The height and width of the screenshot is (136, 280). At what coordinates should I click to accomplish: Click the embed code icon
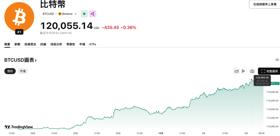coord(277,60)
